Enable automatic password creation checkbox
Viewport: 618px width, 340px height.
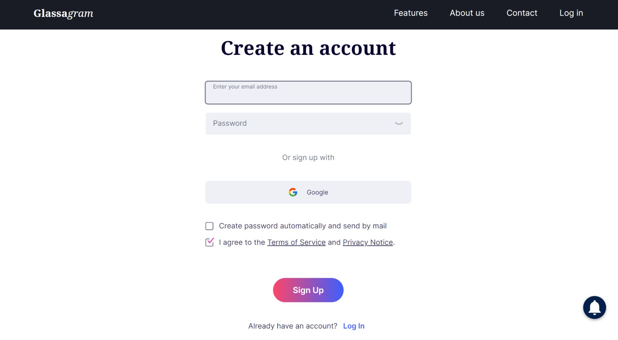209,226
